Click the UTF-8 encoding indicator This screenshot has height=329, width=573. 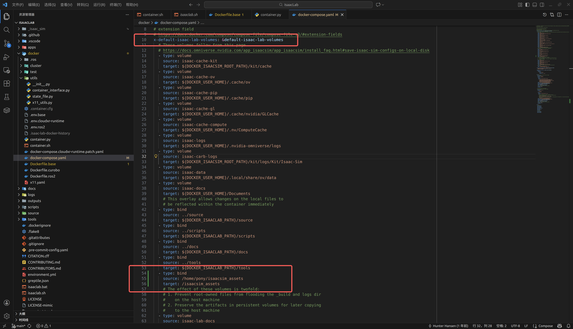[x=515, y=326]
